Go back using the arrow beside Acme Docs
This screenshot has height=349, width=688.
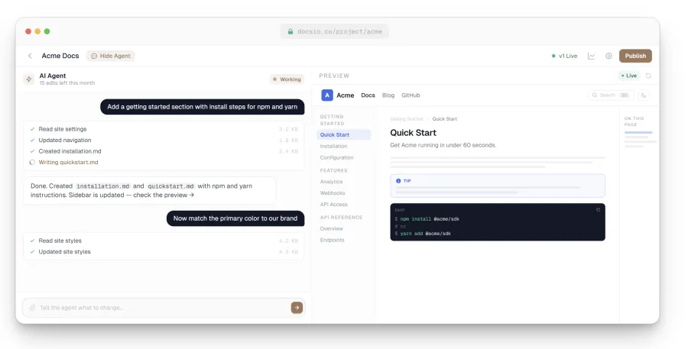coord(30,56)
